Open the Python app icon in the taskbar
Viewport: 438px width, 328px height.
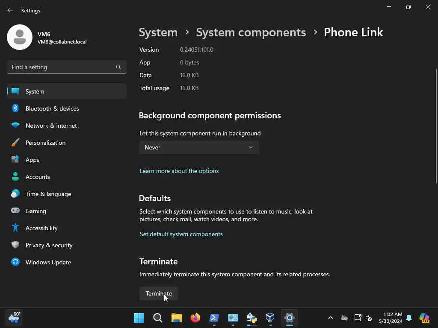252,318
